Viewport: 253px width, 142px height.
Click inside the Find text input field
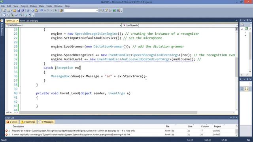[x=80, y=11]
